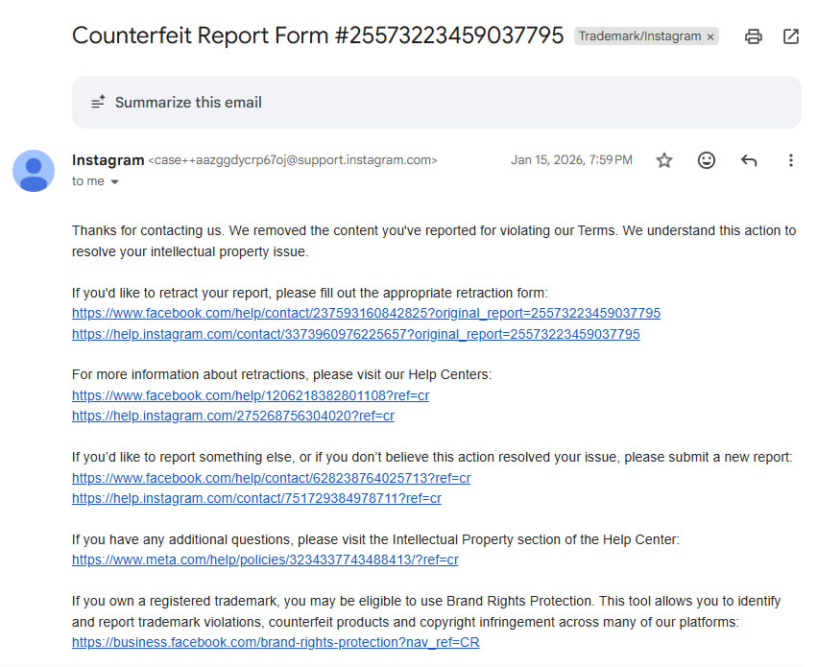The height and width of the screenshot is (667, 817).
Task: Print this email using the printer icon
Action: click(x=754, y=36)
